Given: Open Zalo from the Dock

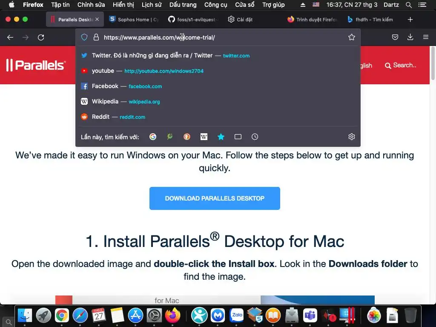Looking at the screenshot, I should pyautogui.click(x=237, y=315).
